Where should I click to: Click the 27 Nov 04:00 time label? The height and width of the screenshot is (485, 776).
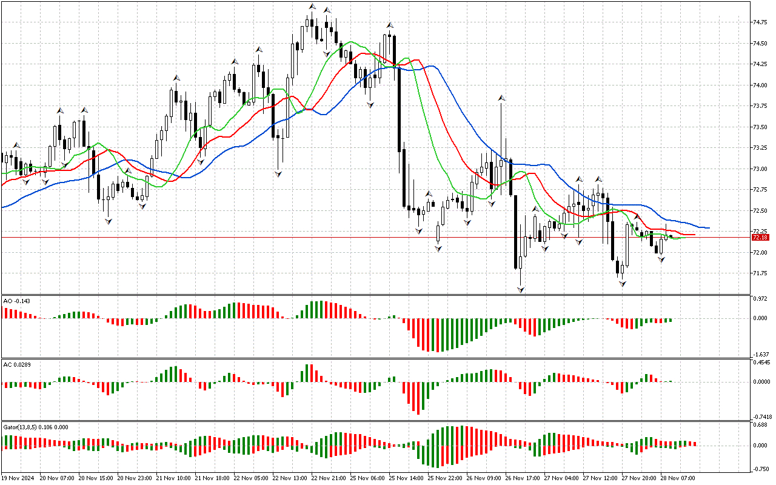coord(561,478)
